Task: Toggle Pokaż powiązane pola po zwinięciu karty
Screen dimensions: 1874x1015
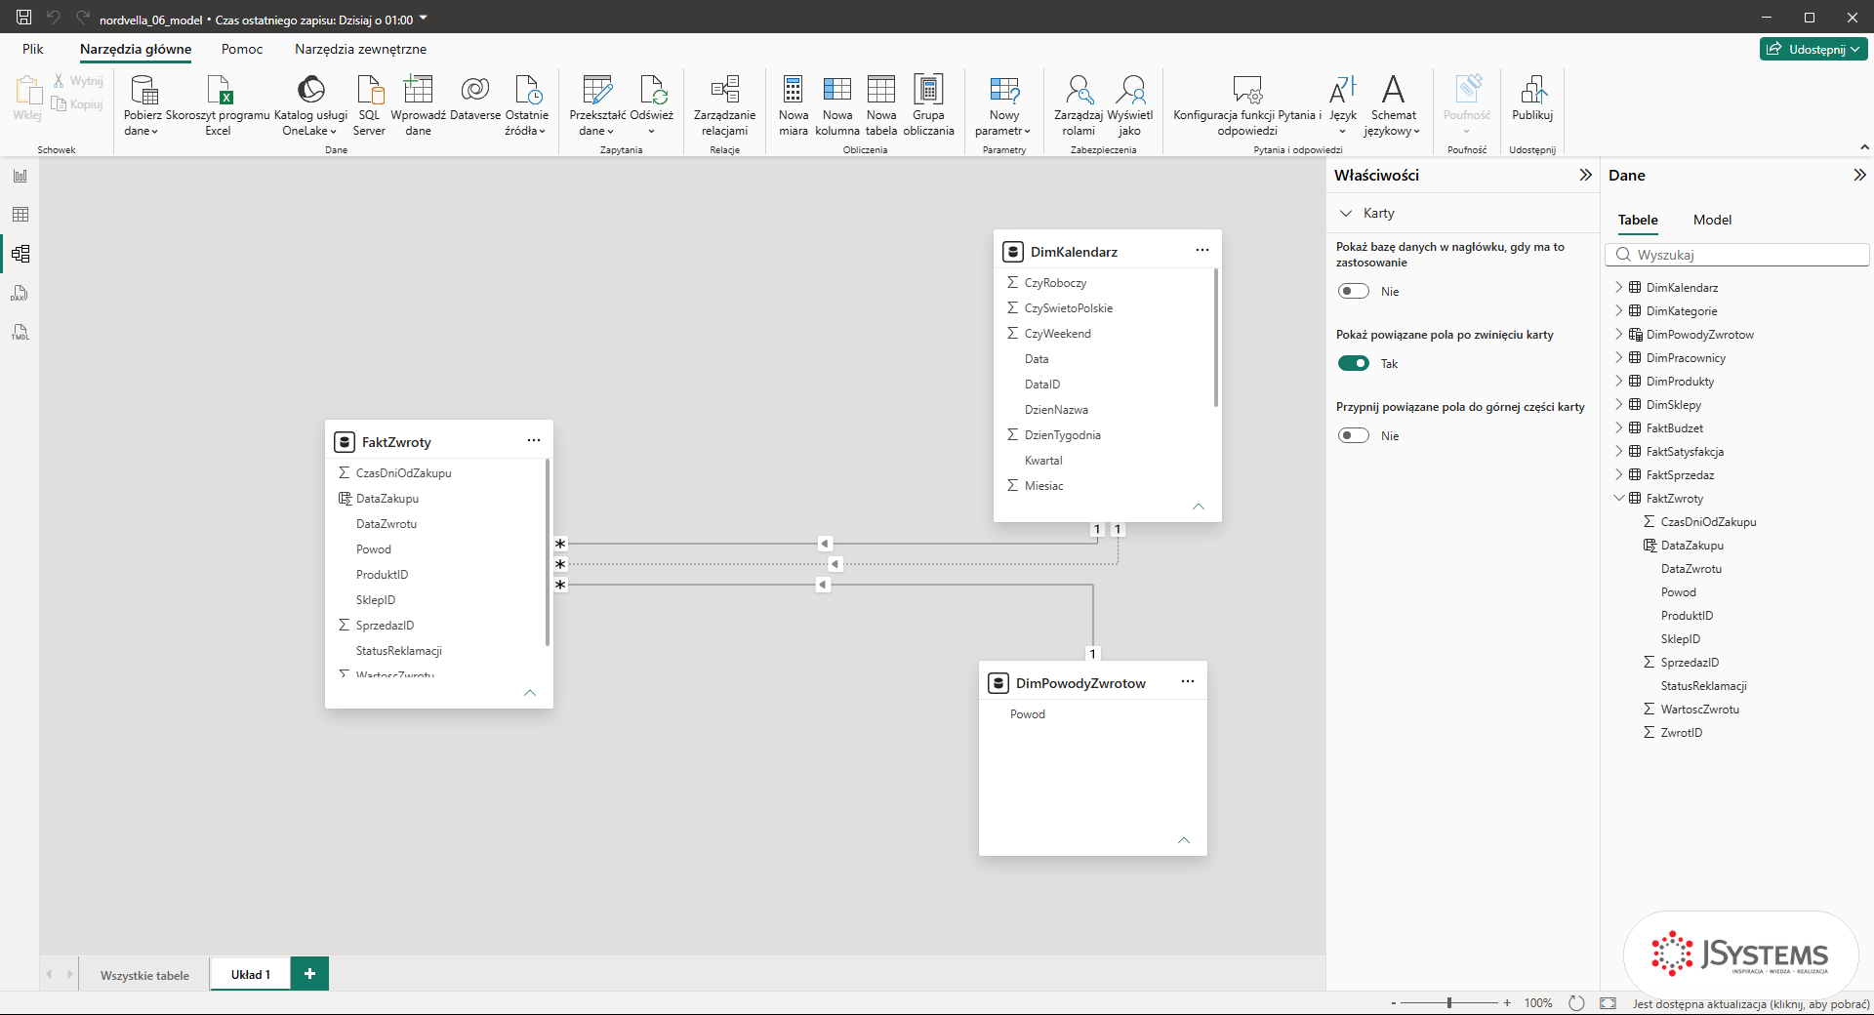Action: (x=1354, y=363)
